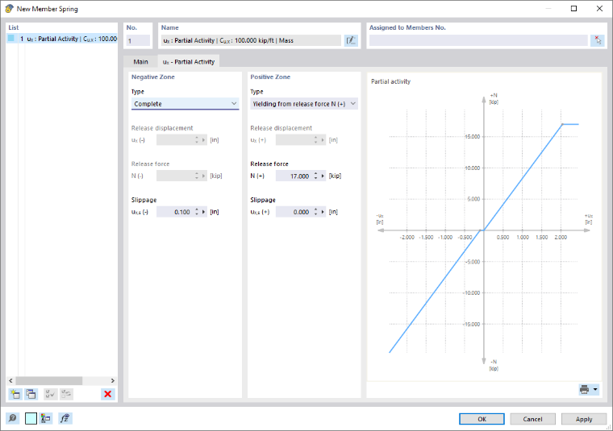Click the list scrollbar right arrow

(x=113, y=380)
